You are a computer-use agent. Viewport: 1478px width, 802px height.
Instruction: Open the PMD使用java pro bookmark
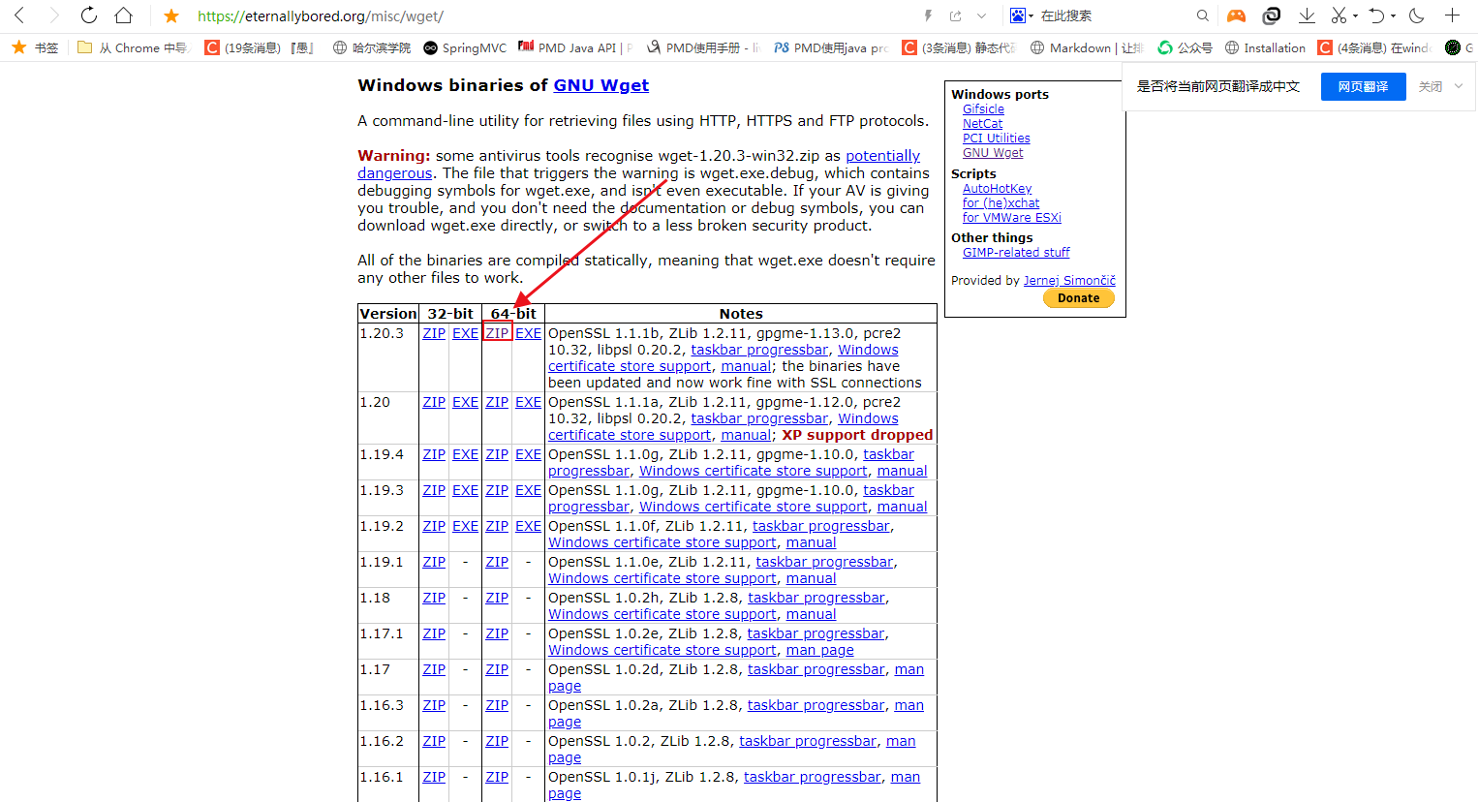click(831, 47)
